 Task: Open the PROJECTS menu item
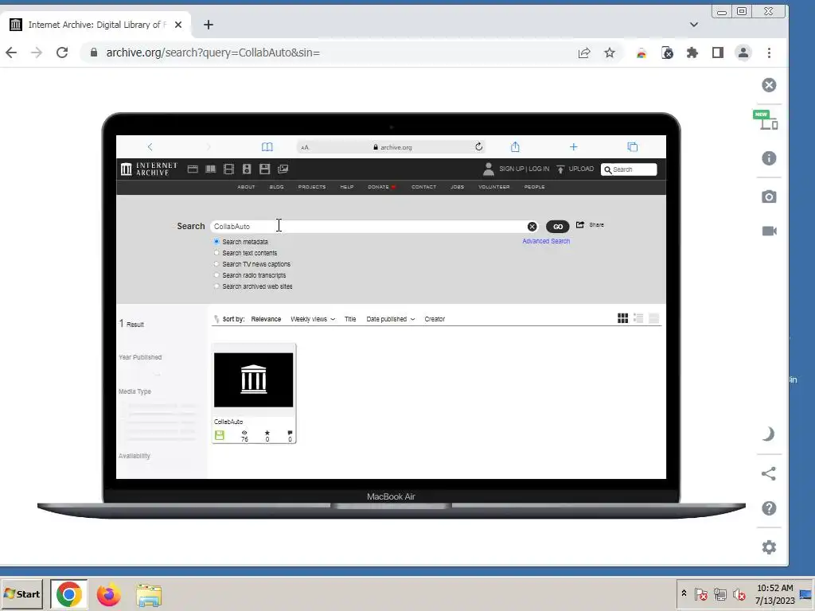click(x=312, y=187)
